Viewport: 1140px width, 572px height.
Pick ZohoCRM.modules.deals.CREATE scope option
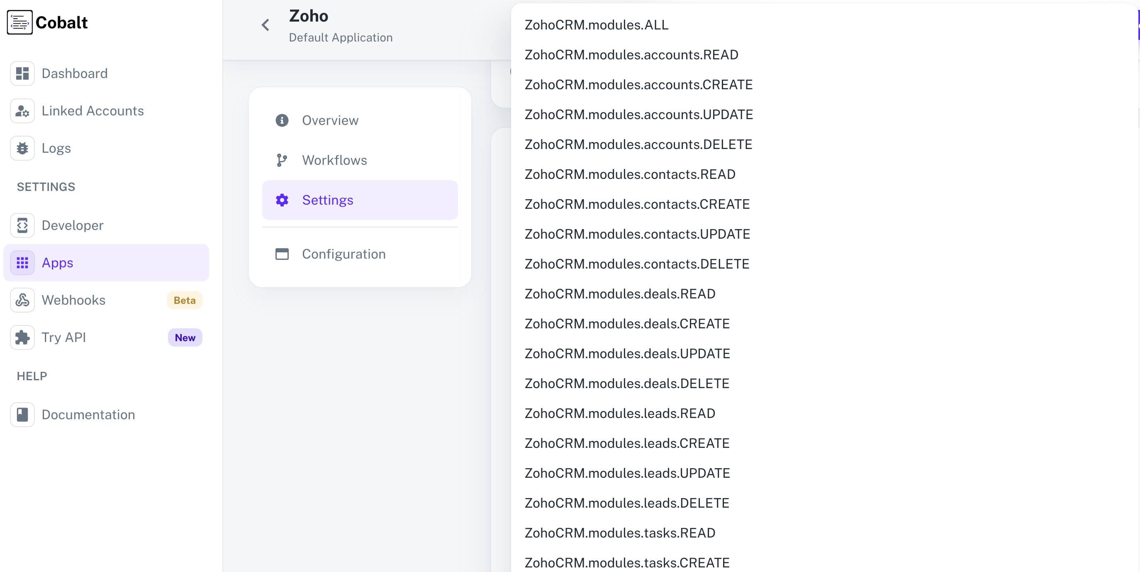(x=627, y=324)
